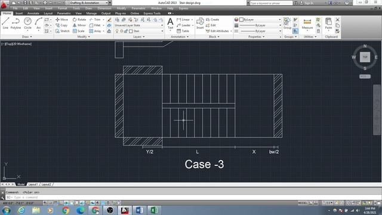Activate the Copy command in Modify
This screenshot has width=382, height=215.
click(61, 25)
